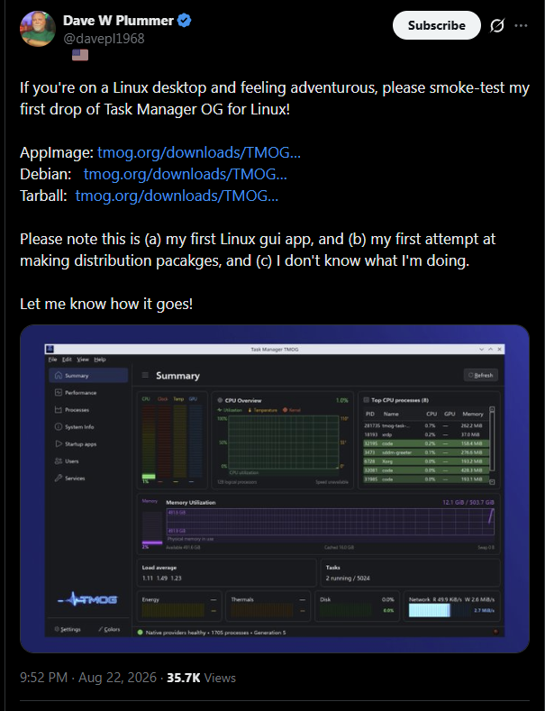Click the Tasks 2 running / 5024 text
Image resolution: width=545 pixels, height=711 pixels.
(x=348, y=579)
